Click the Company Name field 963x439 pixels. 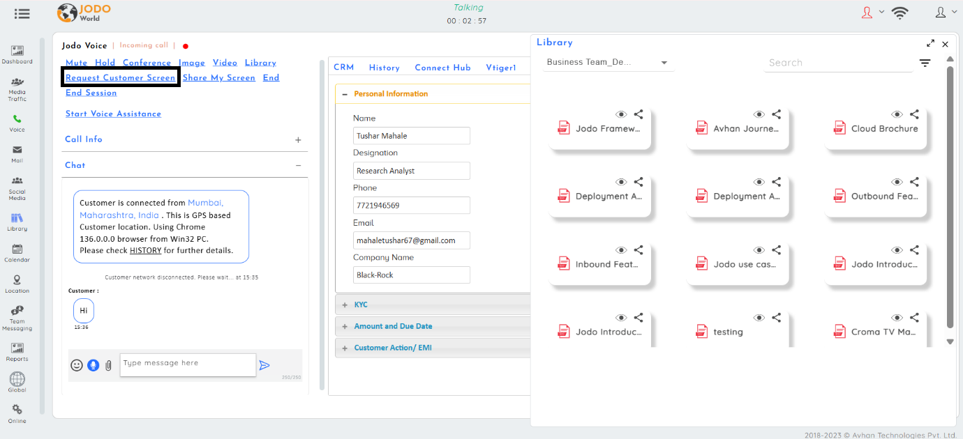coord(412,275)
